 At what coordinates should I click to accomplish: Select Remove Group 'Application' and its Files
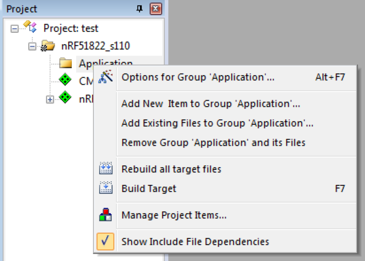[x=213, y=142]
